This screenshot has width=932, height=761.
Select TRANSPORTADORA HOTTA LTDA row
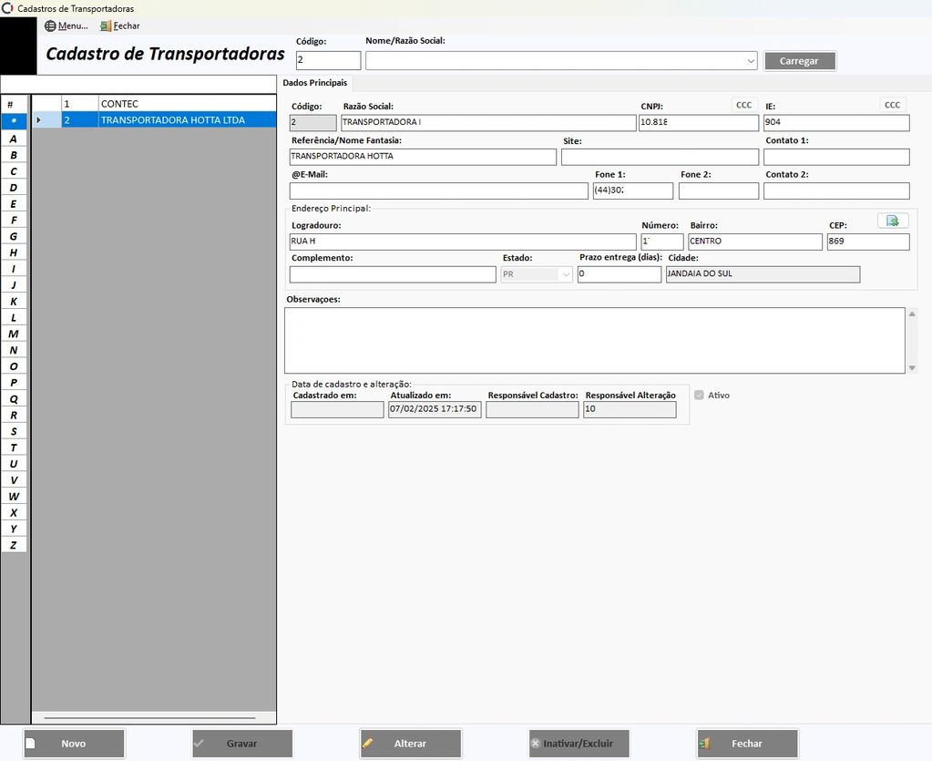[x=173, y=119]
